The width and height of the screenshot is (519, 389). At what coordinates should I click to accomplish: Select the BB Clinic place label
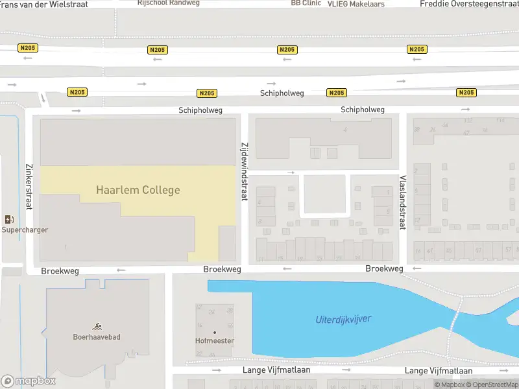tap(305, 3)
